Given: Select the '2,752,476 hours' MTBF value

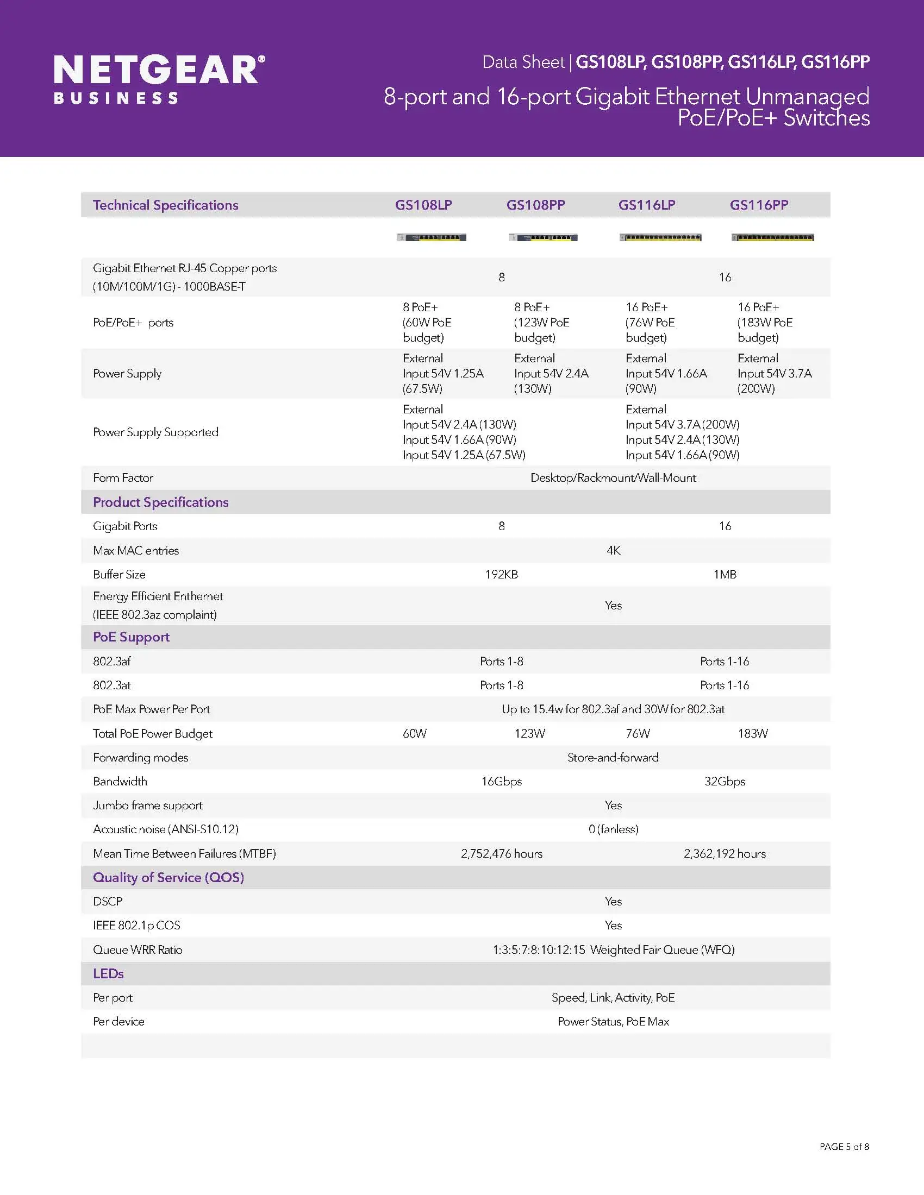Looking at the screenshot, I should click(x=502, y=853).
